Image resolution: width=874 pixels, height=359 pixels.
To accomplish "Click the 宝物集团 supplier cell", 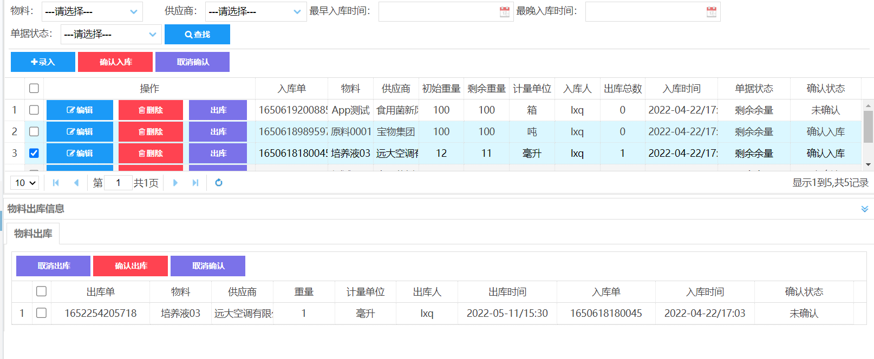I will (x=396, y=131).
